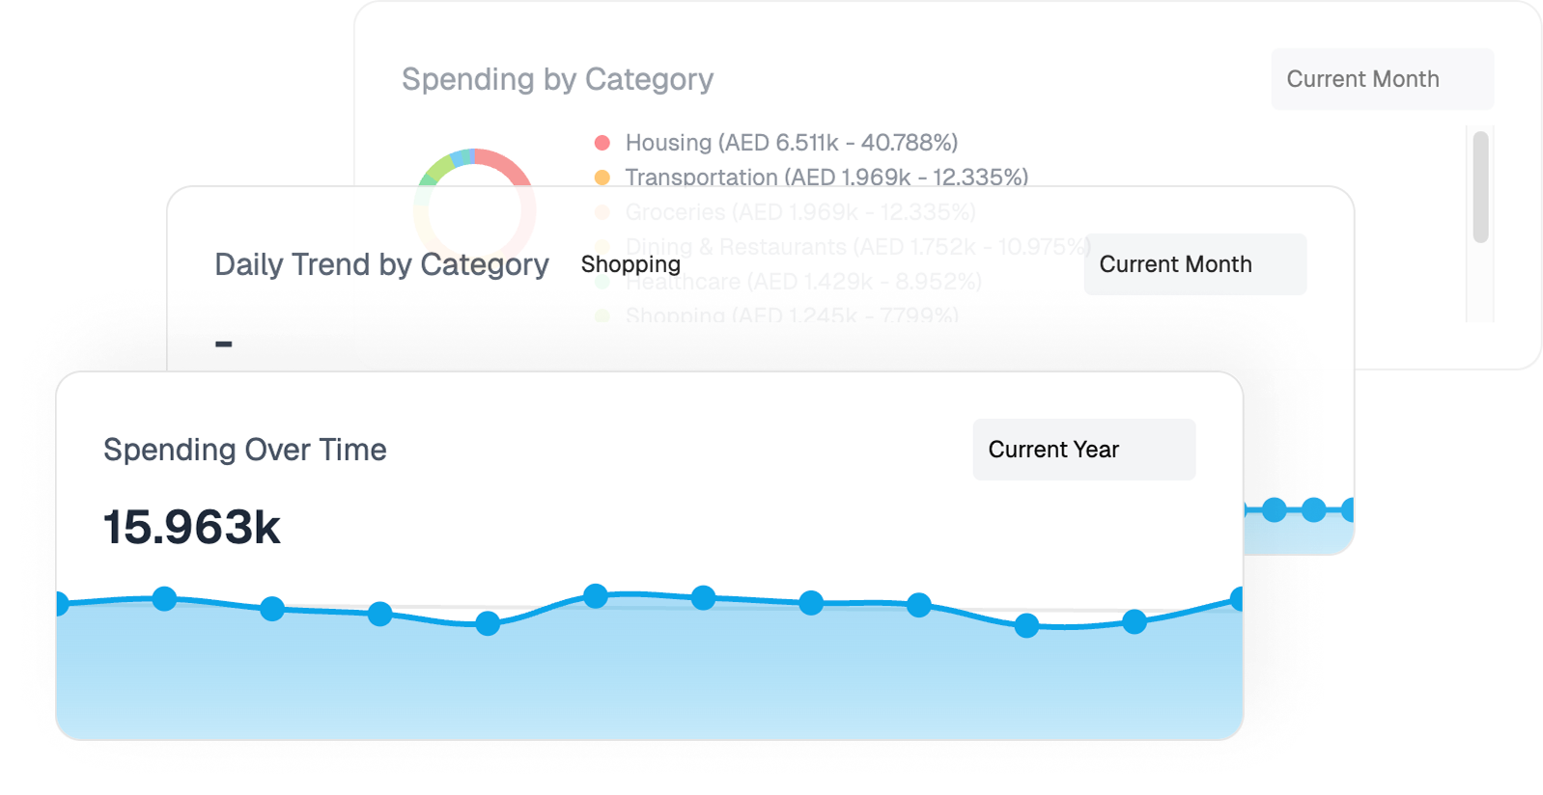Toggle Housing visibility in the category legend
Screen dimensions: 1543x795
[x=792, y=142]
